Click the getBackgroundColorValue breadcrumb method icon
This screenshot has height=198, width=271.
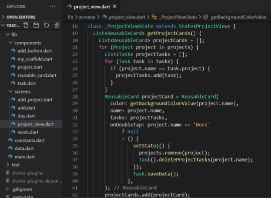click(x=206, y=17)
